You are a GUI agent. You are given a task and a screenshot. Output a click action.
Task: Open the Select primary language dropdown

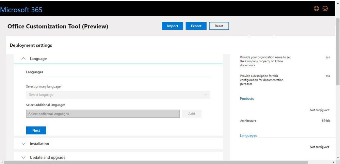118,95
